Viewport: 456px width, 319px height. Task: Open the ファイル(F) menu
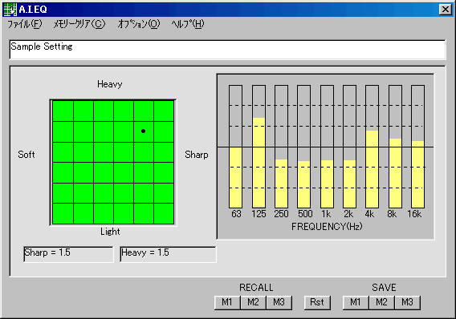(25, 24)
